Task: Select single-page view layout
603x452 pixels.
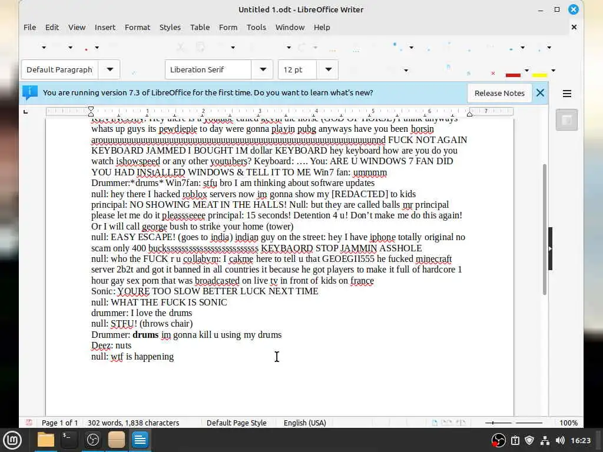Action: tap(435, 423)
